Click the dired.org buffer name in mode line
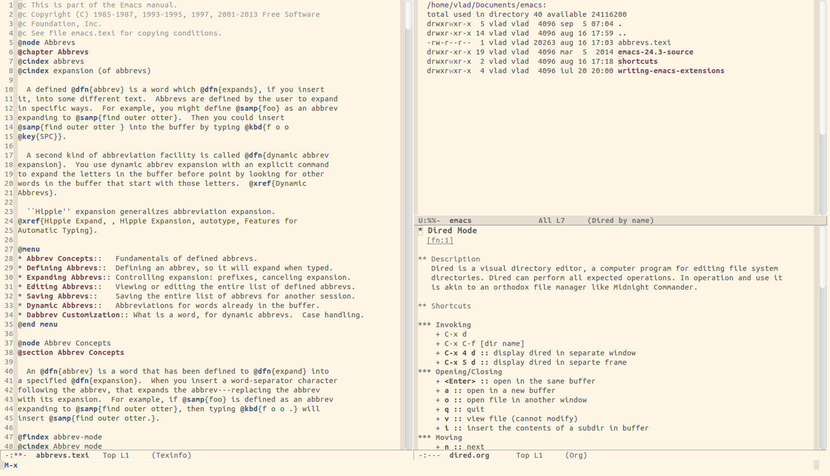 (469, 455)
